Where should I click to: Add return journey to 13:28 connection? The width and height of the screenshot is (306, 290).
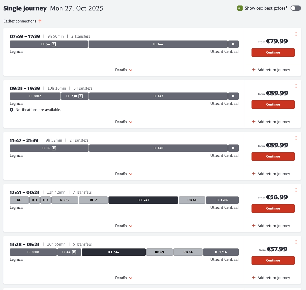[x=271, y=278]
